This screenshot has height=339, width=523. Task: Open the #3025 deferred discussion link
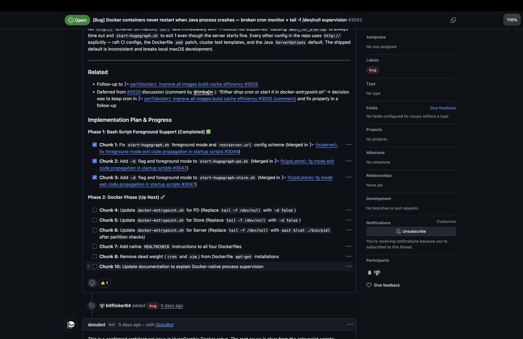134,92
